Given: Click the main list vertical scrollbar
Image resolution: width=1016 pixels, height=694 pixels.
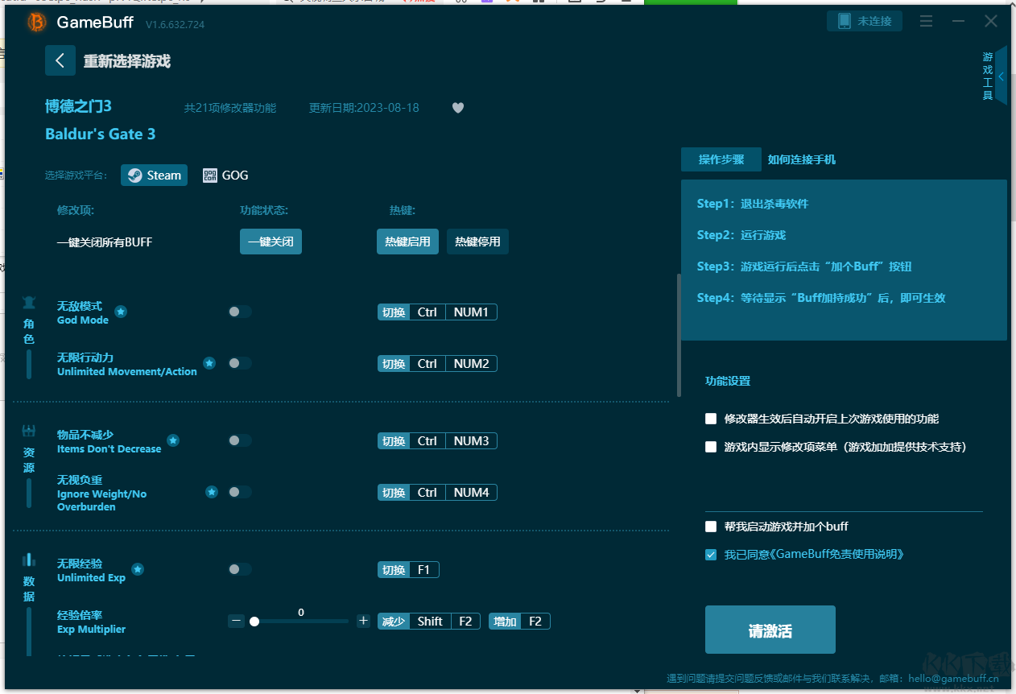Looking at the screenshot, I should pyautogui.click(x=679, y=335).
